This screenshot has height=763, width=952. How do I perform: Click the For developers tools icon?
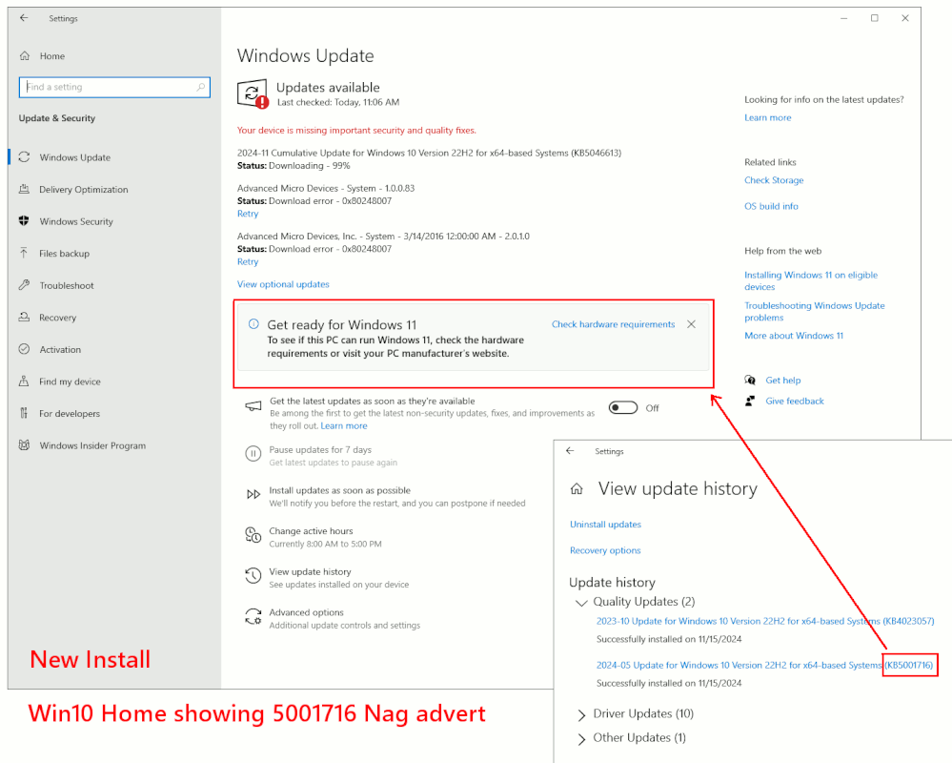pos(24,413)
